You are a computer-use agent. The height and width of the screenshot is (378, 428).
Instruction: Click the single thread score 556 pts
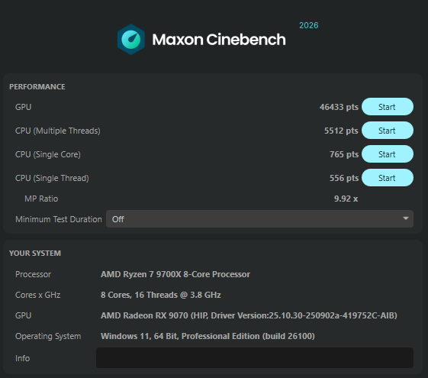(x=344, y=178)
